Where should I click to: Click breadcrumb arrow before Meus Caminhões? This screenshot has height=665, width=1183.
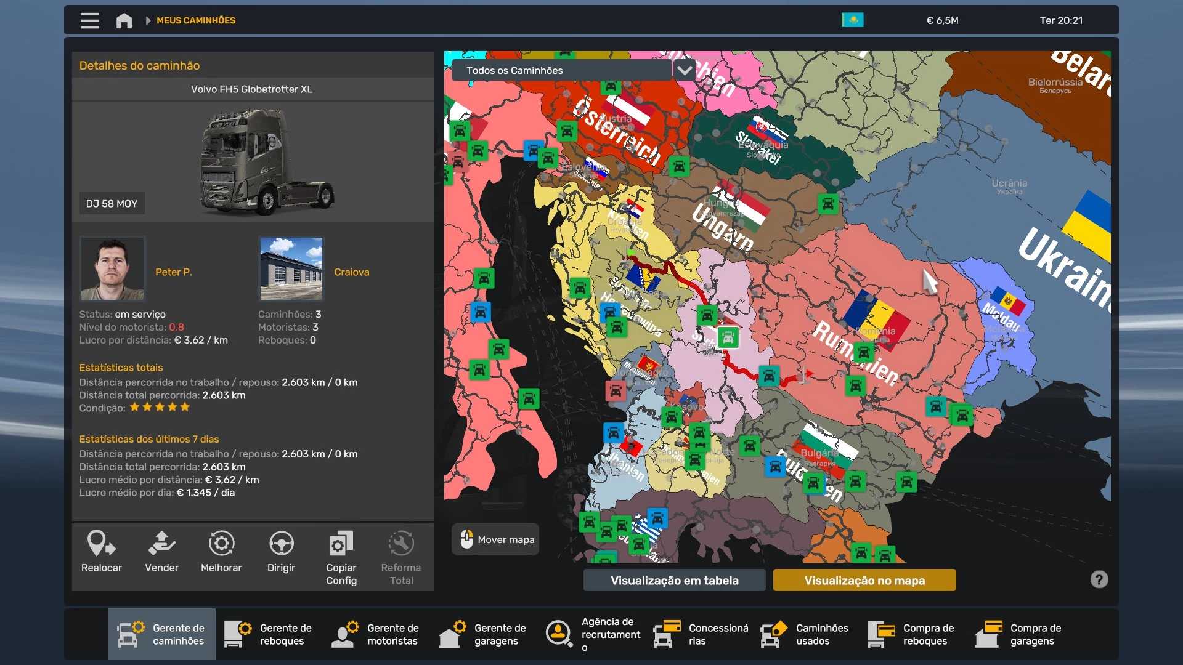pyautogui.click(x=148, y=20)
